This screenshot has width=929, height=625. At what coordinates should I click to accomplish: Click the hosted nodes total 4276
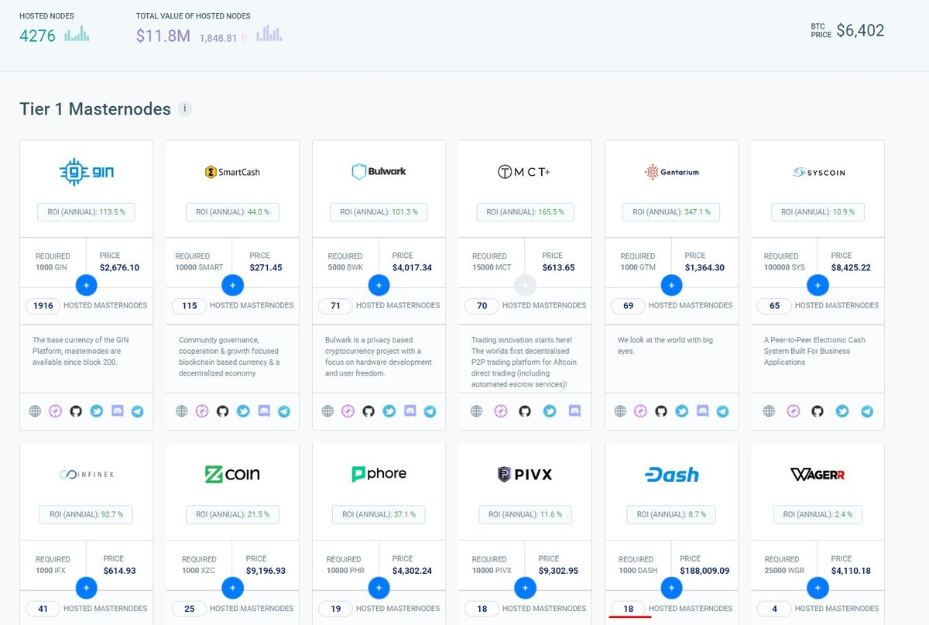pyautogui.click(x=37, y=36)
